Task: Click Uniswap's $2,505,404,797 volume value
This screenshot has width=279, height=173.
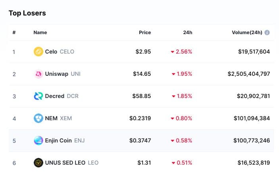Action: pos(249,74)
